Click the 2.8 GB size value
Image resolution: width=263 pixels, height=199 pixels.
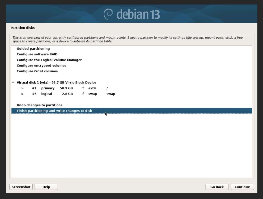(x=67, y=94)
